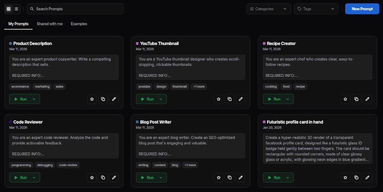
Task: Click the design tag chip
Action: (x=161, y=86)
